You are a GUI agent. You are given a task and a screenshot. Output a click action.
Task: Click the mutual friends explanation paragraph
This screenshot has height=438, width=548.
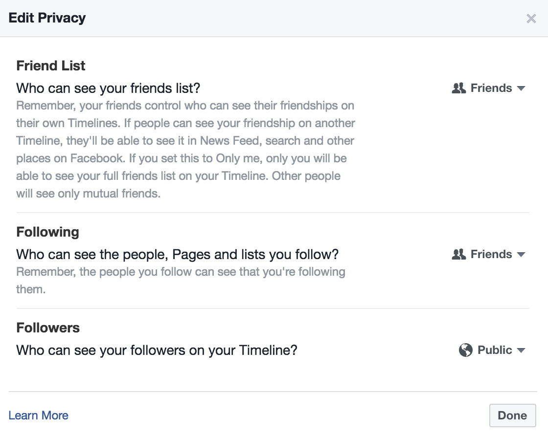pos(185,150)
